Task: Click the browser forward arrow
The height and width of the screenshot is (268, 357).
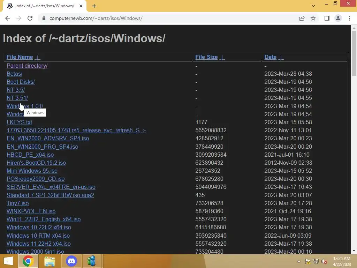Action: pos(19,18)
